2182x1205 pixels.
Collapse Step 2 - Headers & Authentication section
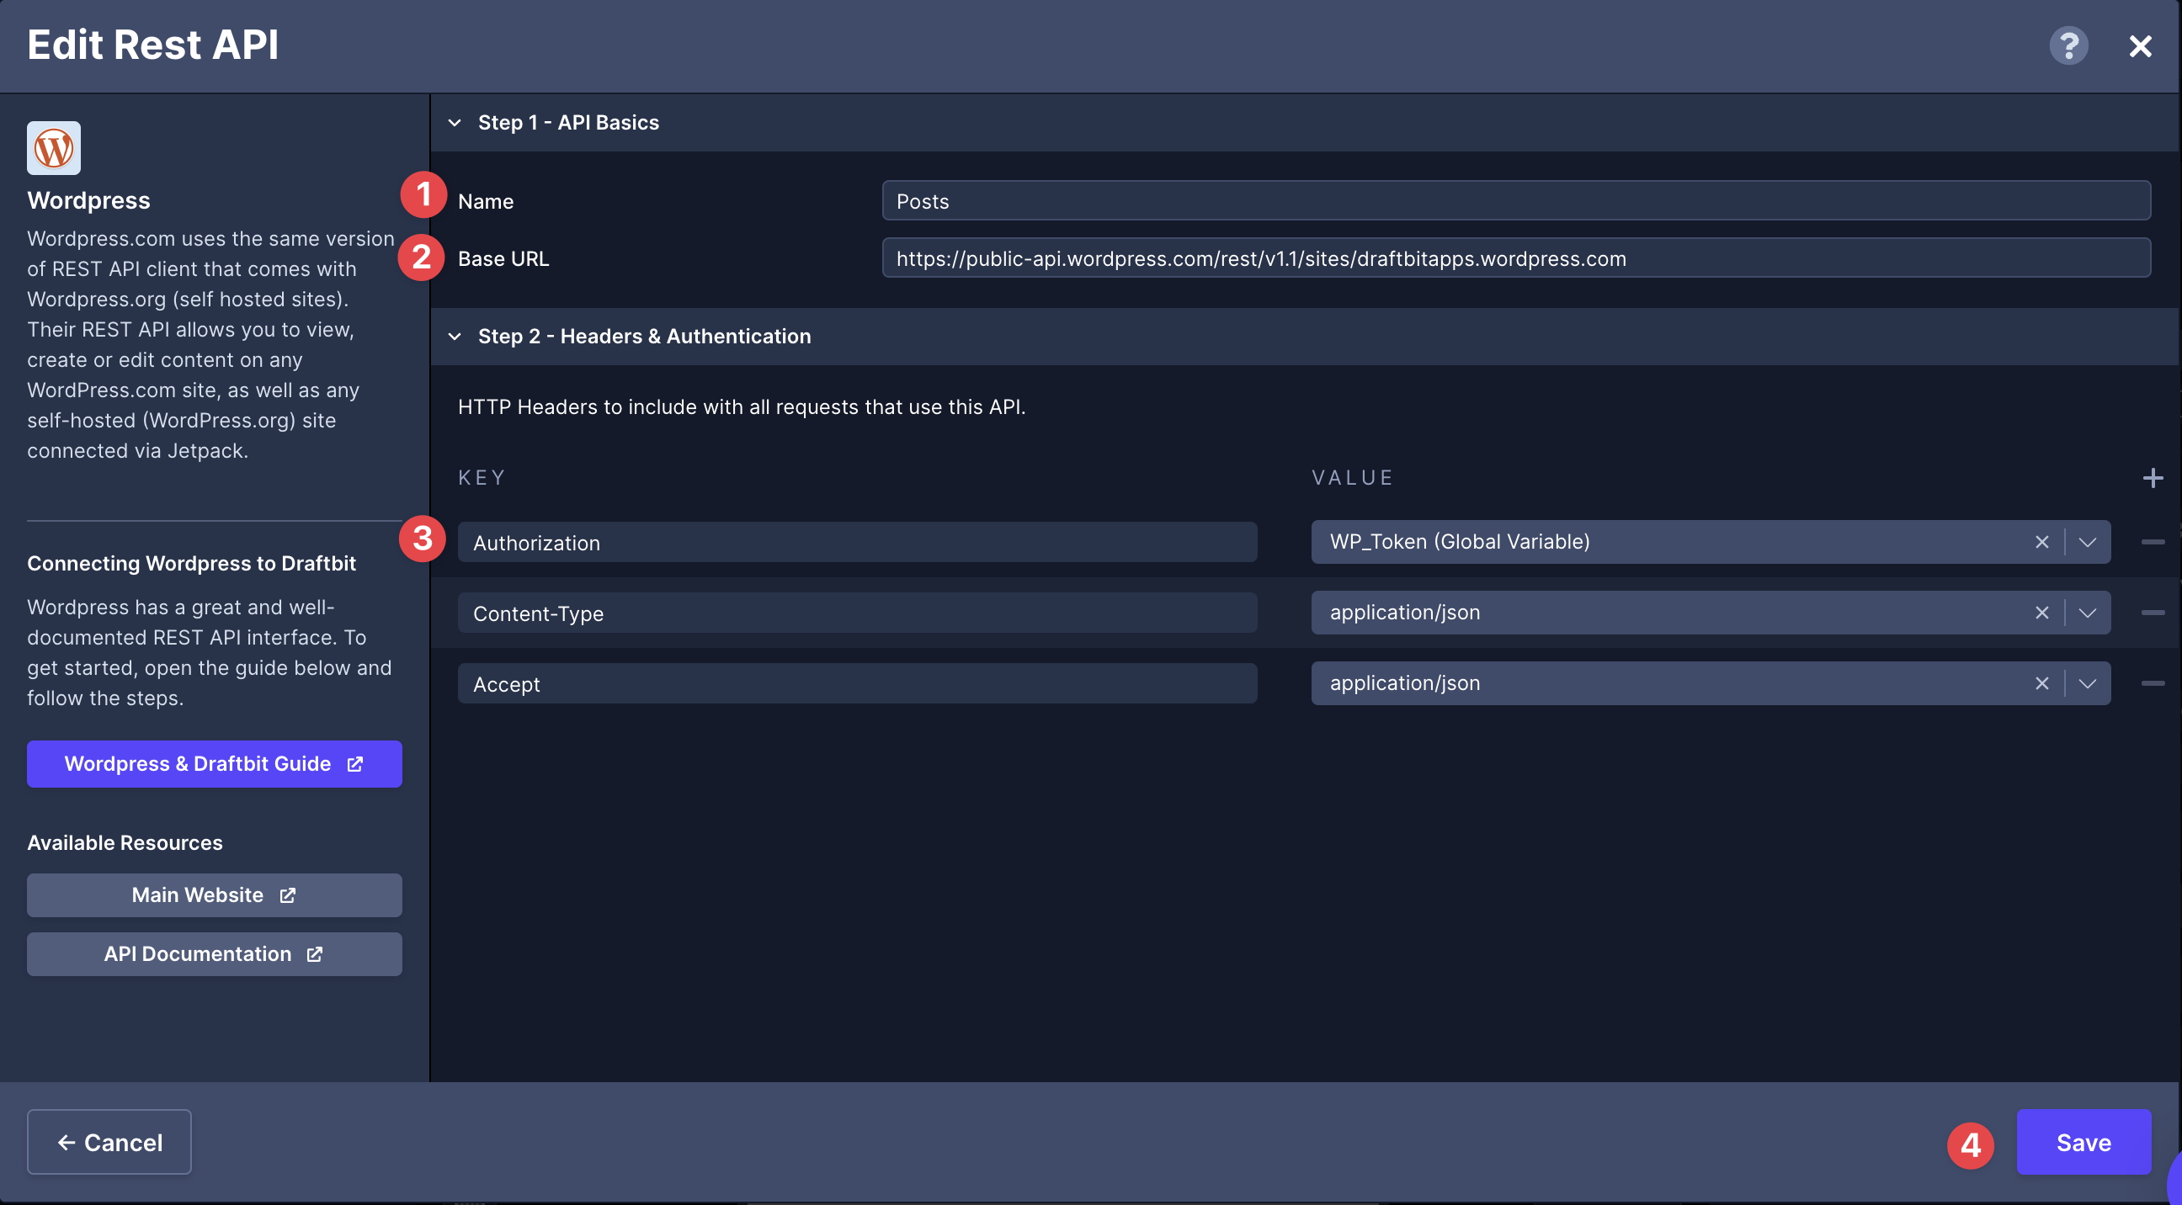pyautogui.click(x=455, y=337)
